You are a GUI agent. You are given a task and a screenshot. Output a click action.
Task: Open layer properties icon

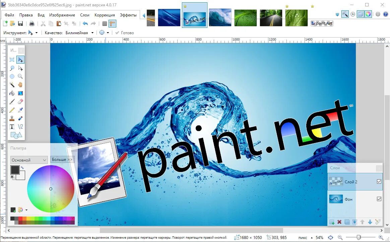pyautogui.click(x=378, y=222)
